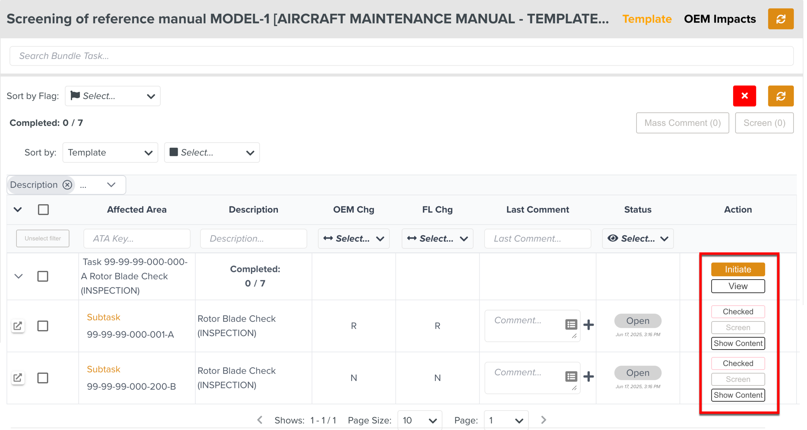The height and width of the screenshot is (430, 807).
Task: Collapse the Task 99-99-99-000-000-A row chevron
Action: (18, 276)
